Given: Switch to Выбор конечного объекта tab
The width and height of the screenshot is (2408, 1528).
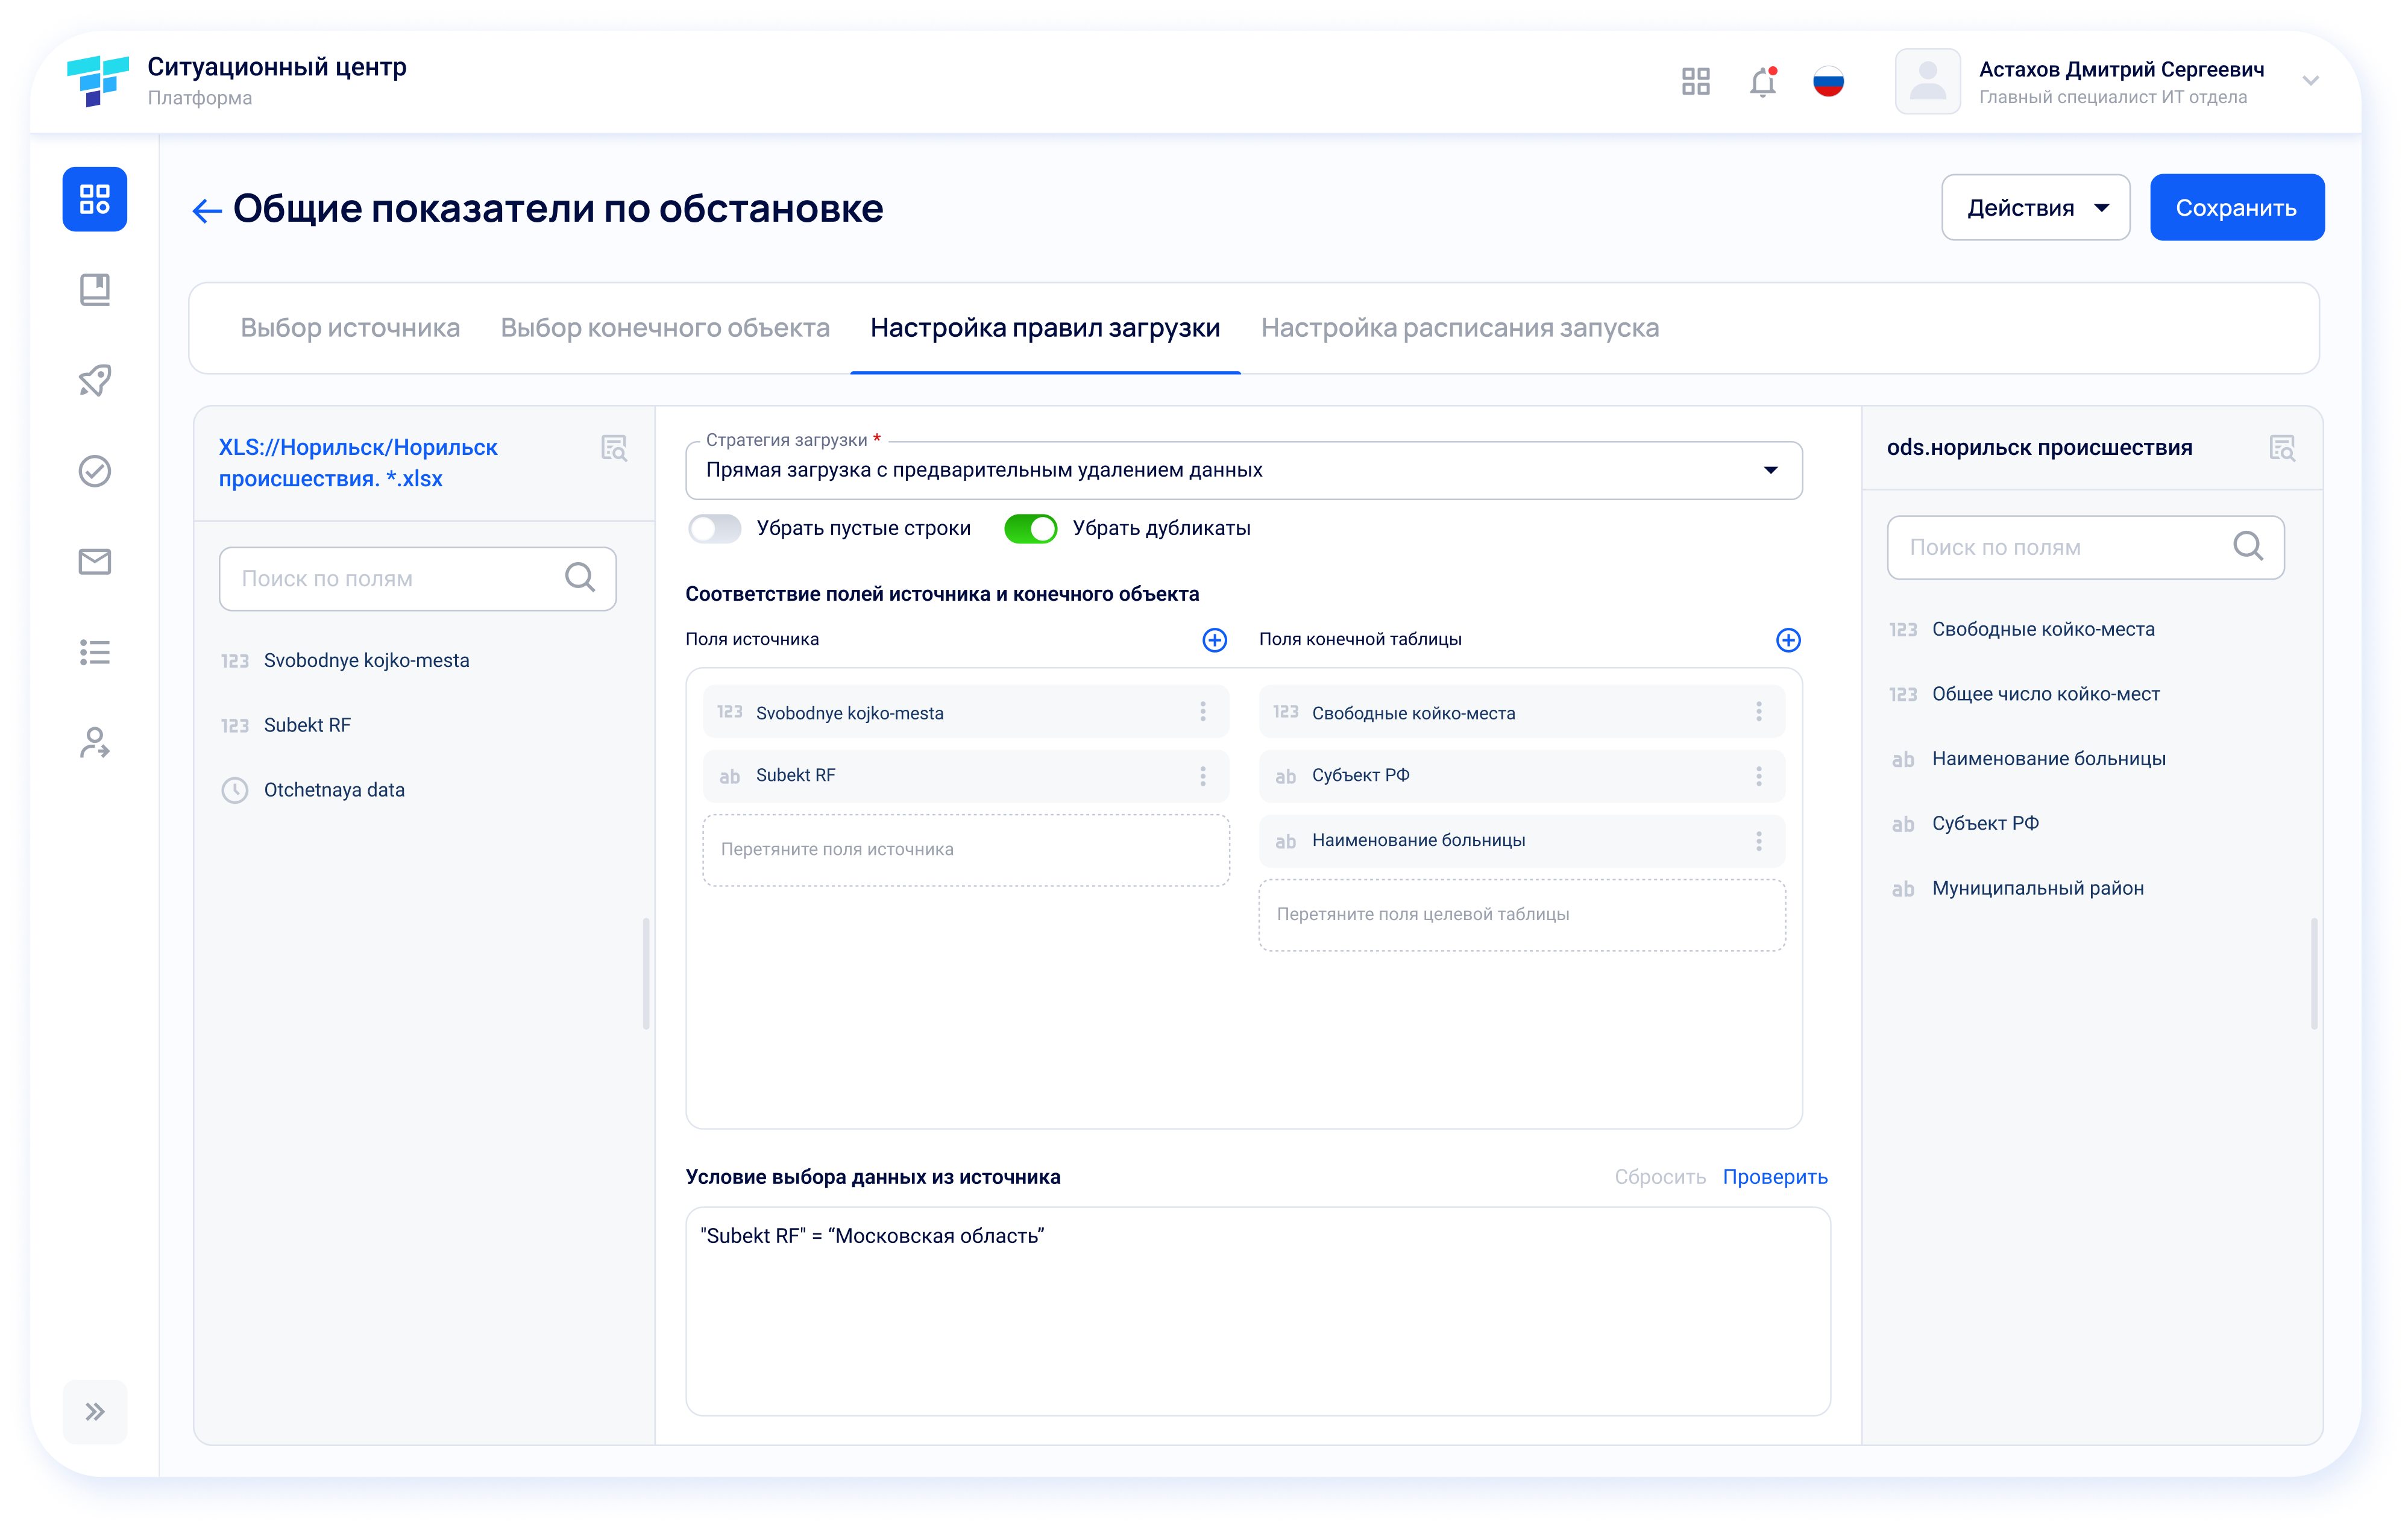Looking at the screenshot, I should tap(665, 328).
